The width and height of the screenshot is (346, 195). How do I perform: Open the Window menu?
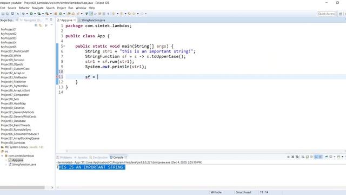[x=81, y=8]
